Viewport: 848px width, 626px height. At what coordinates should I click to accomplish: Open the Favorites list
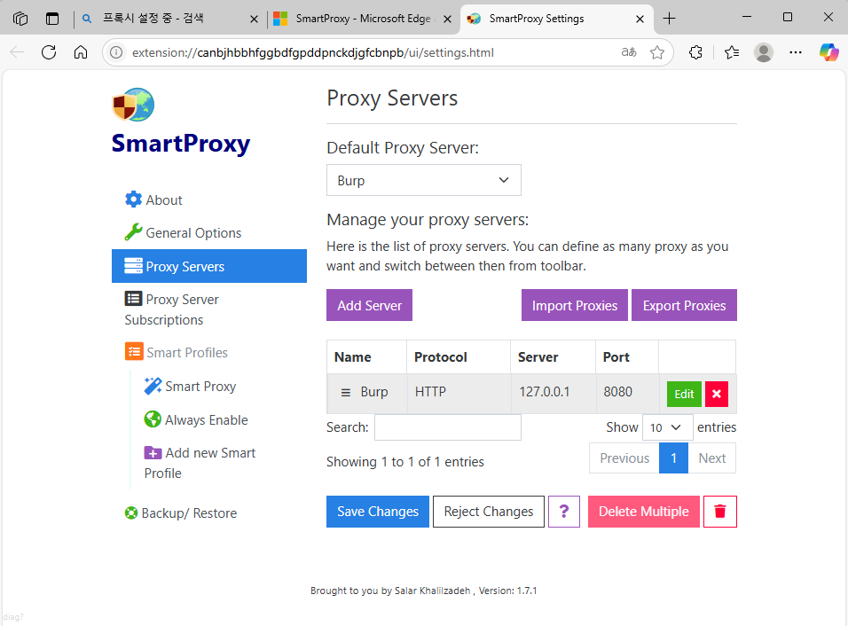731,52
